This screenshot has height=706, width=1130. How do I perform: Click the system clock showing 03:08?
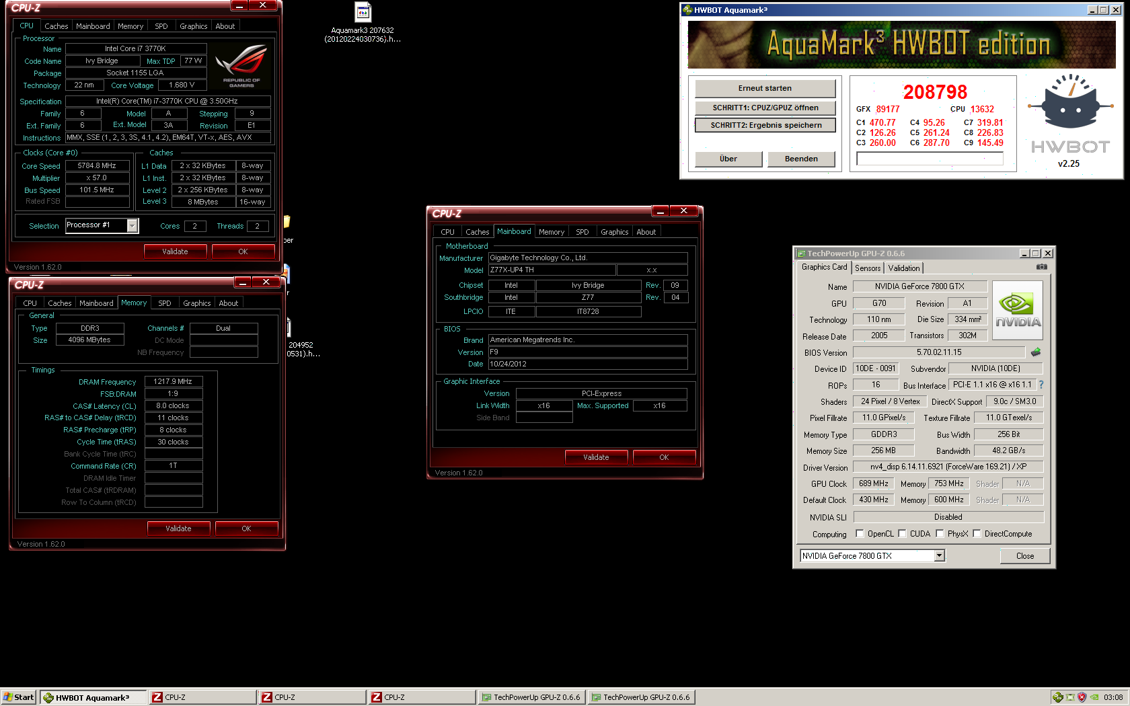point(1113,697)
